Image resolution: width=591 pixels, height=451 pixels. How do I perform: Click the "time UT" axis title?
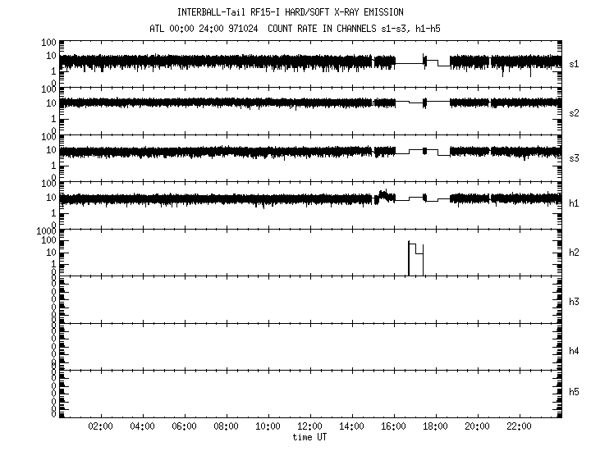click(x=309, y=436)
